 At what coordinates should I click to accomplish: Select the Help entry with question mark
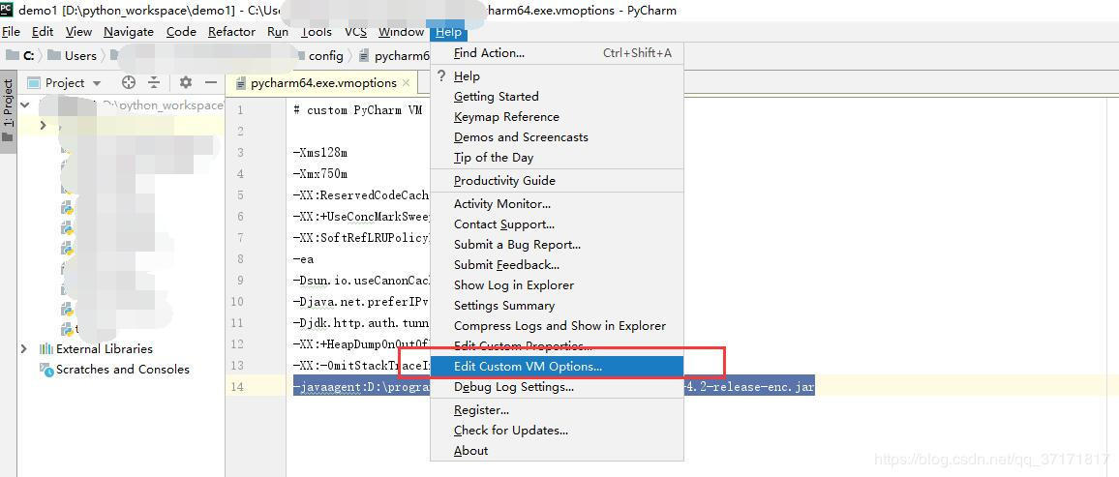point(557,76)
